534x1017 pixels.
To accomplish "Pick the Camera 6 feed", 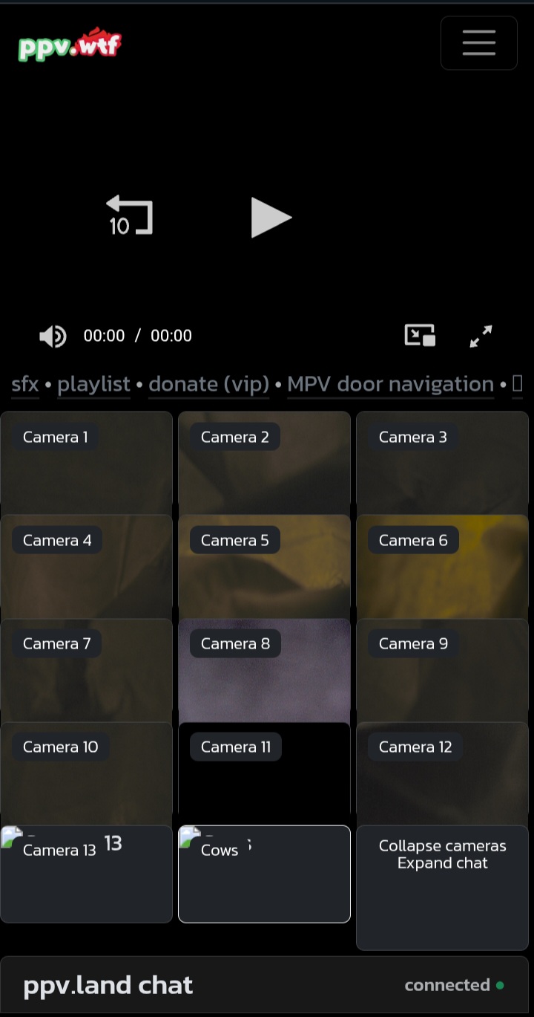I will click(442, 566).
